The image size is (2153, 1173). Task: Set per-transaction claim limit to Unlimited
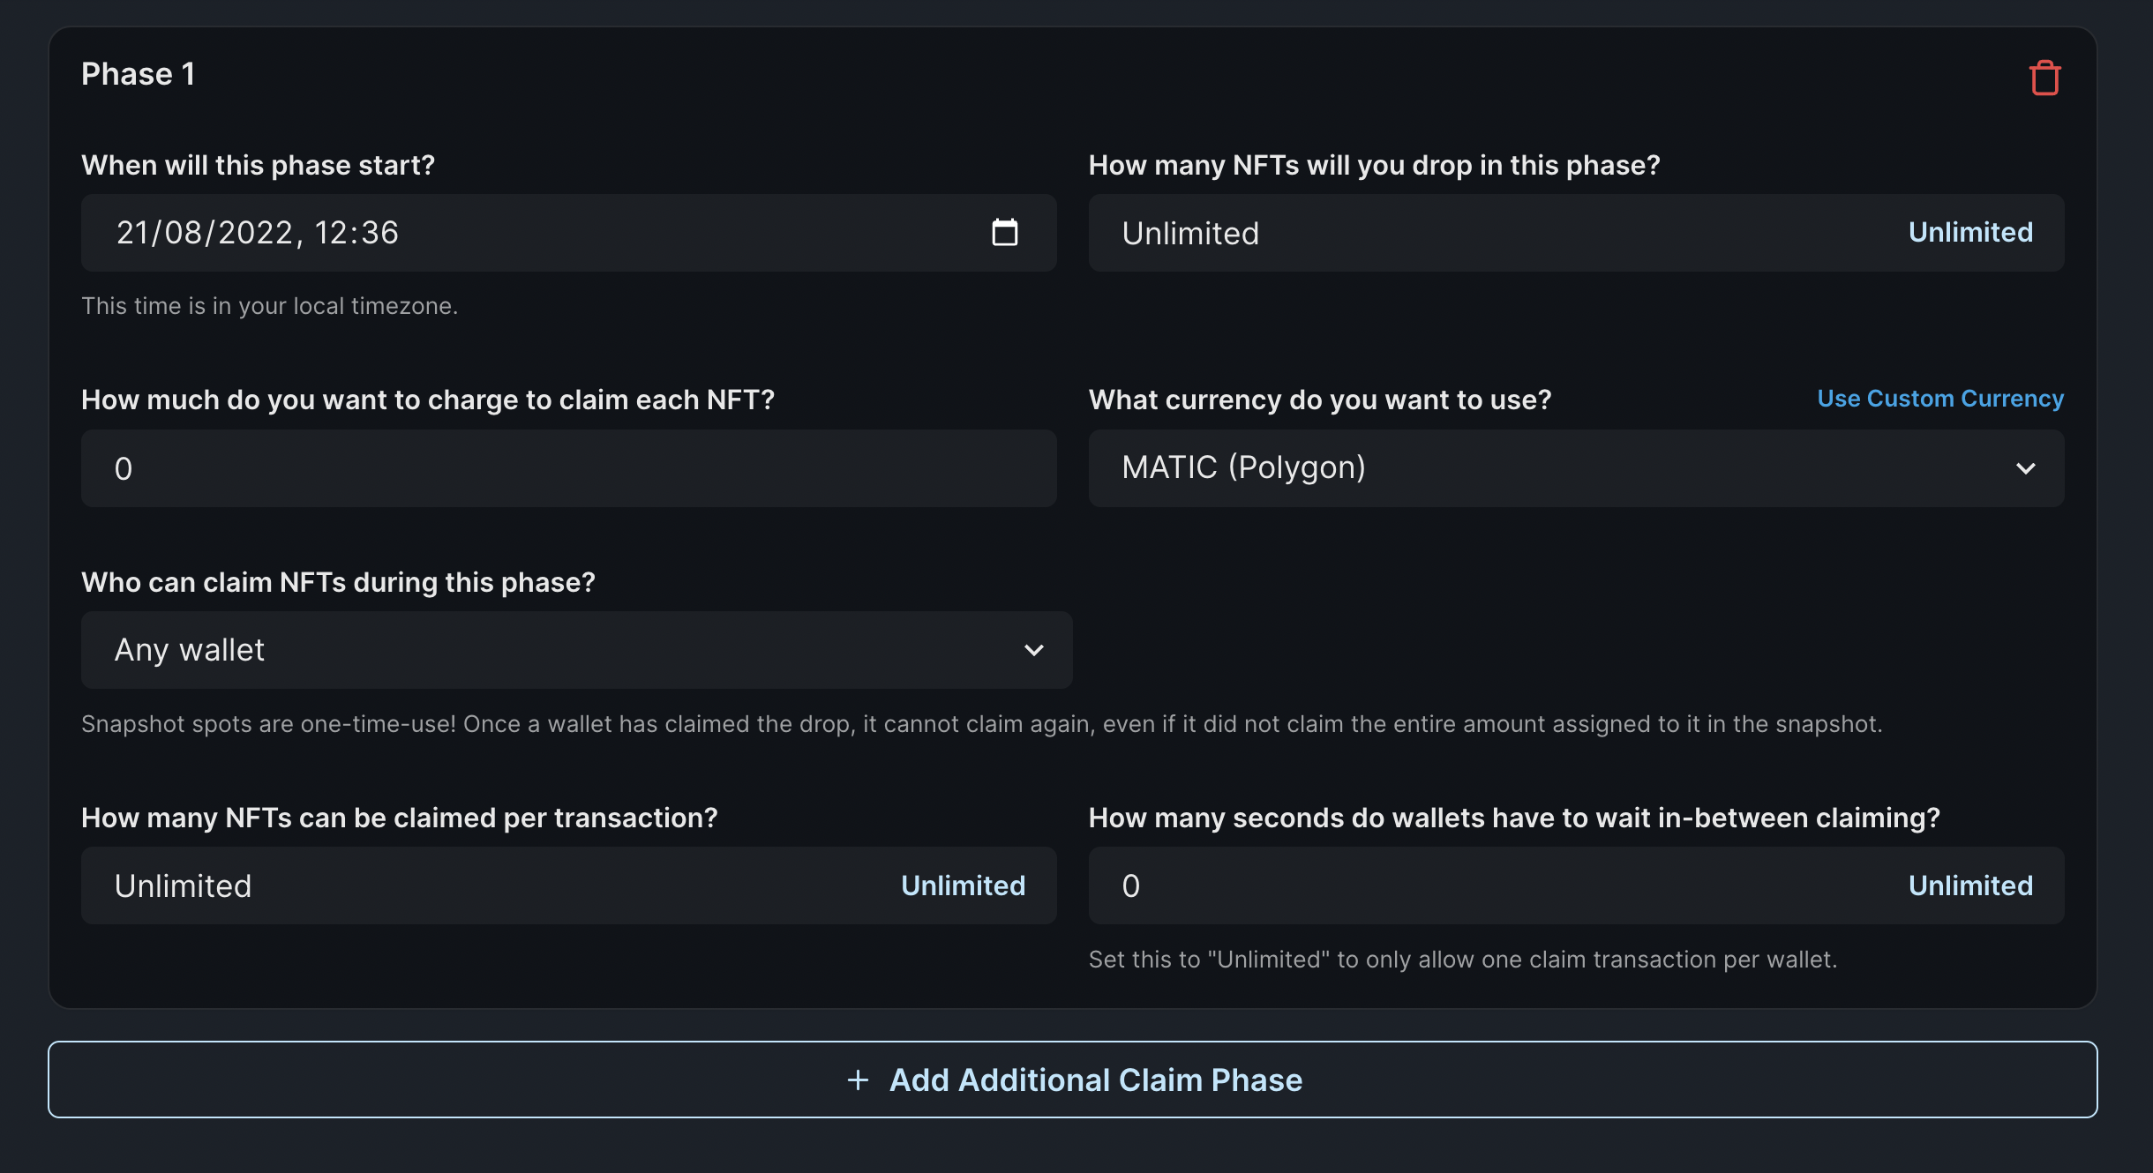[963, 885]
